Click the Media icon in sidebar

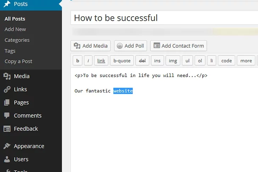[6, 76]
